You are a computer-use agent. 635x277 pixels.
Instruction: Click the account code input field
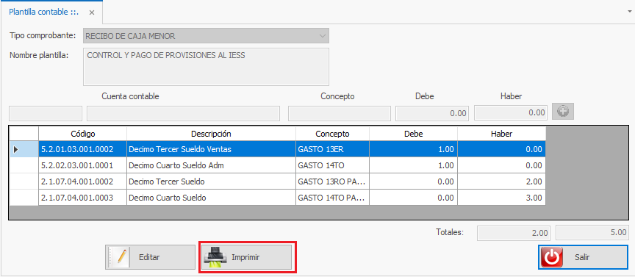click(x=46, y=113)
